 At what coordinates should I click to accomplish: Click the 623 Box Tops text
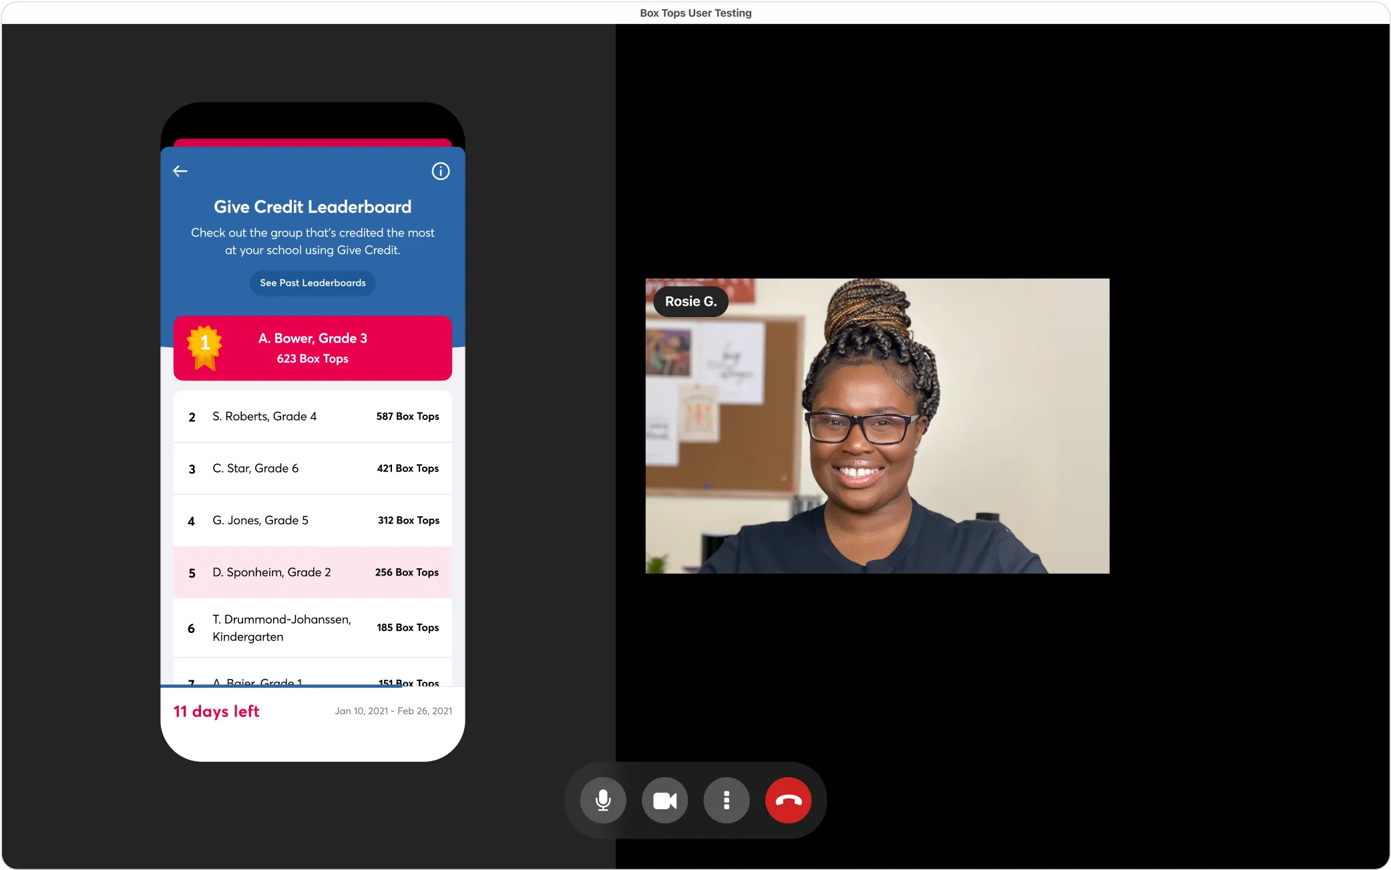(313, 359)
